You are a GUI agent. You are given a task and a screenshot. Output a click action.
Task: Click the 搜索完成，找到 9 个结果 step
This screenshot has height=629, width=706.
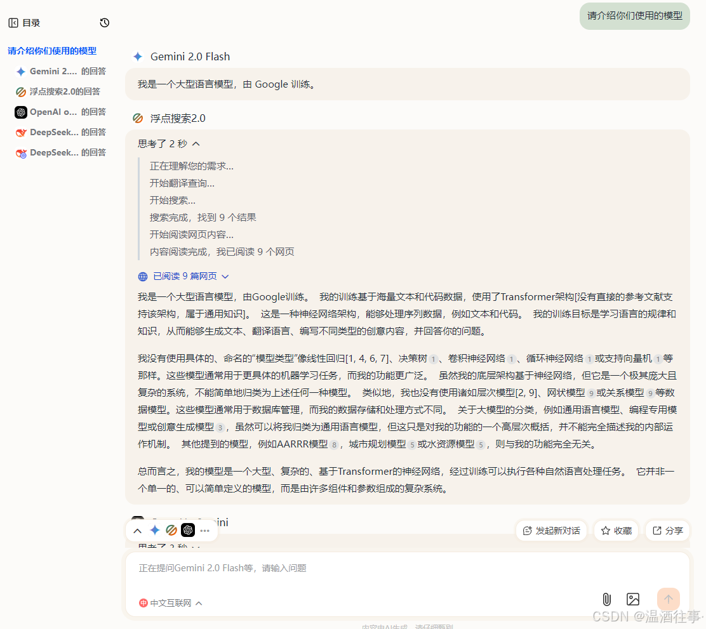coord(203,218)
